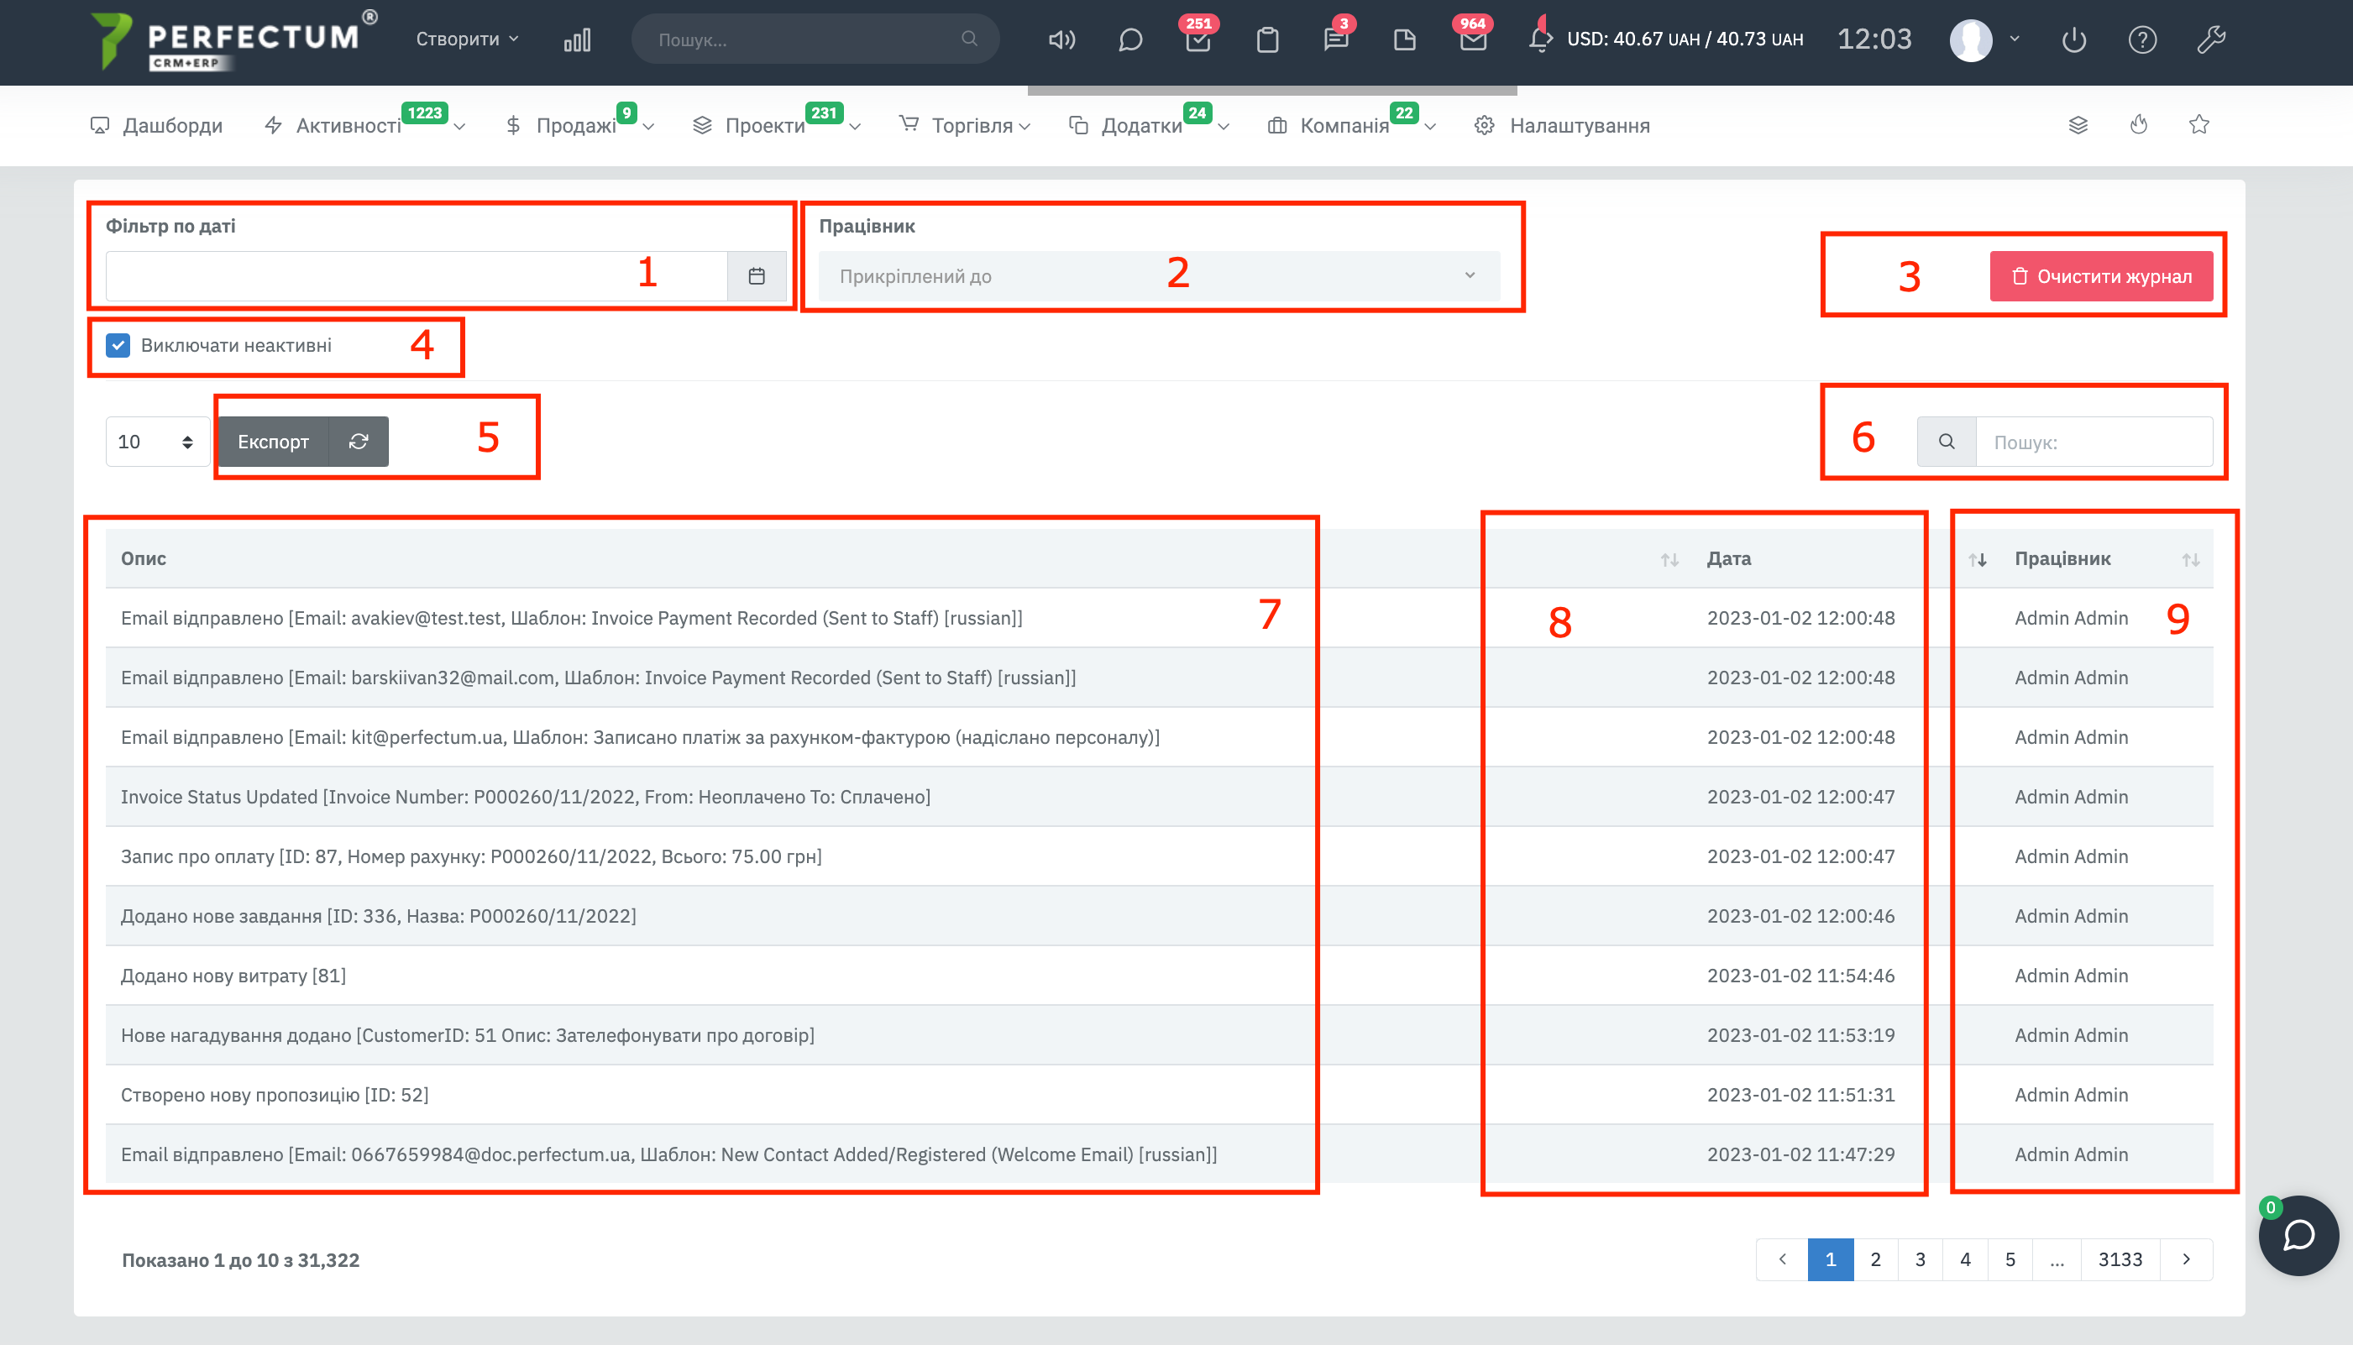Viewport: 2353px width, 1345px height.
Task: Click the statistics bar chart icon
Action: [578, 39]
